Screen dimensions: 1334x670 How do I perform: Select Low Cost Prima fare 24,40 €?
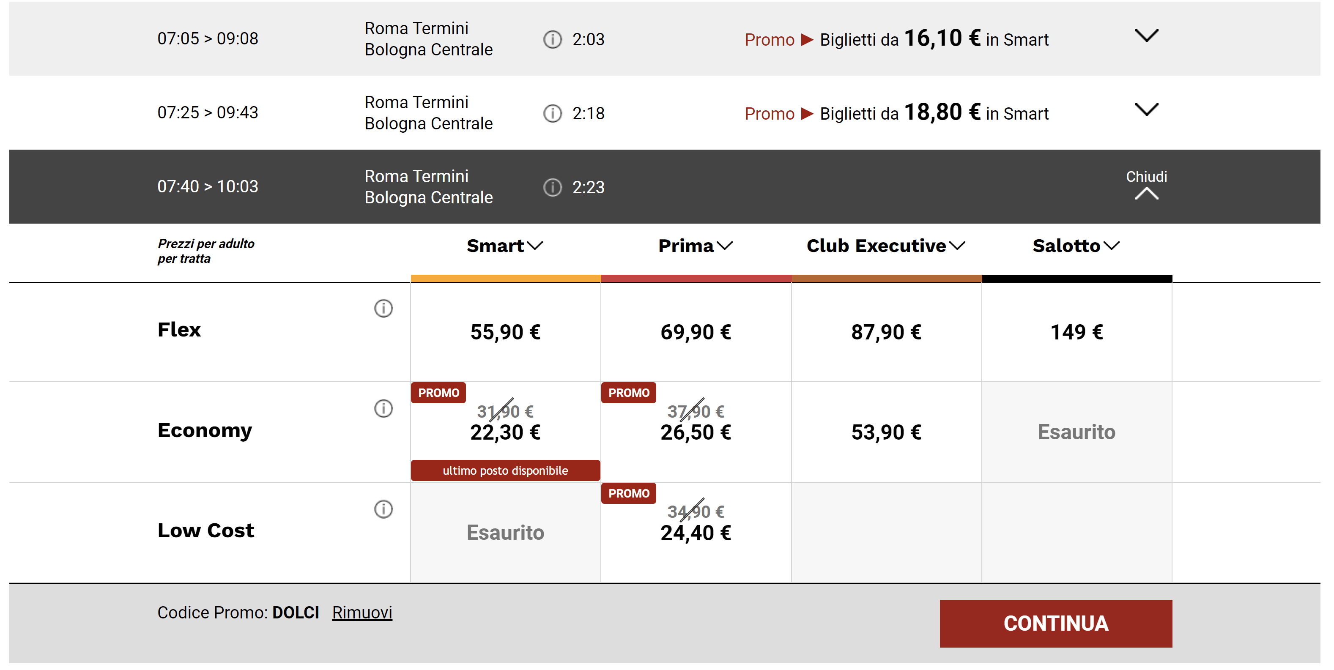click(x=695, y=532)
